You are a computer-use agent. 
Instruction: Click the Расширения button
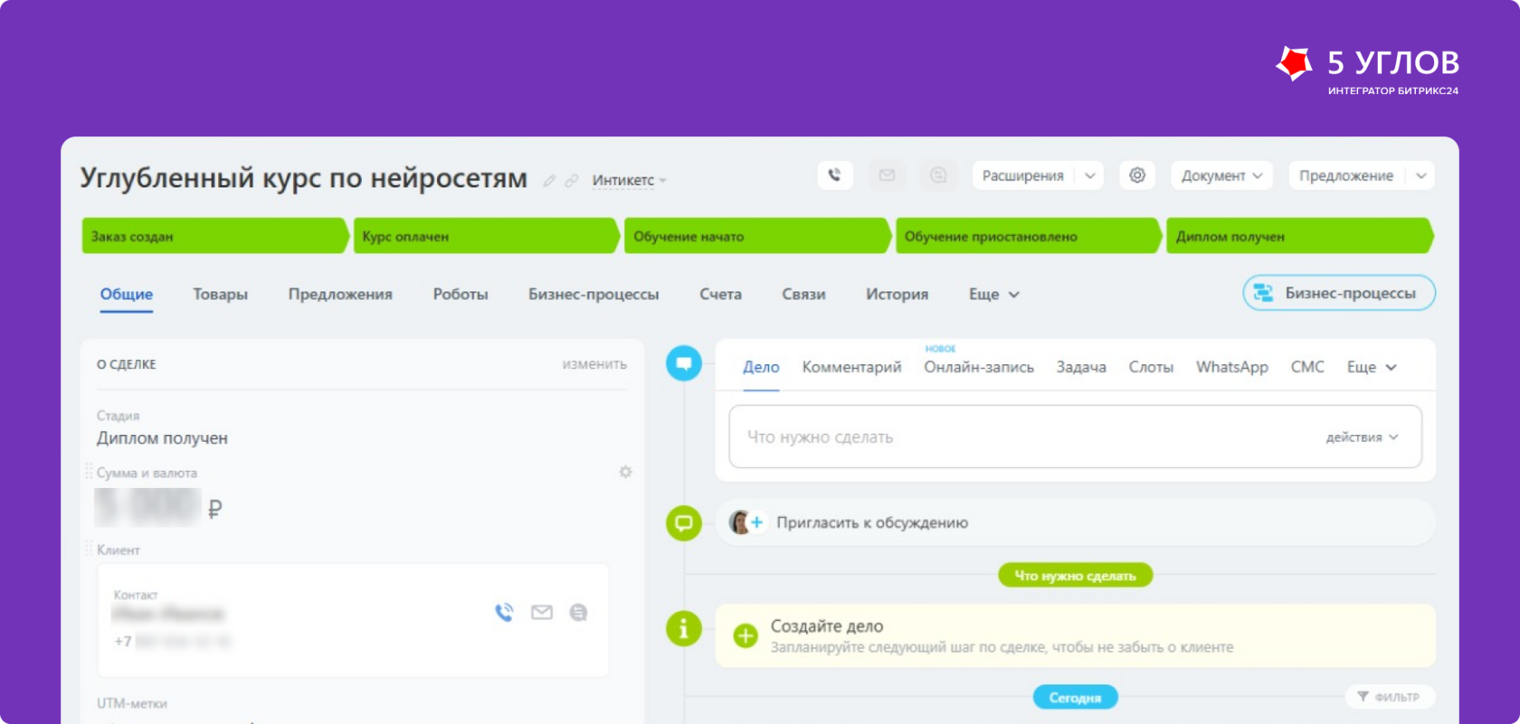pos(1023,175)
